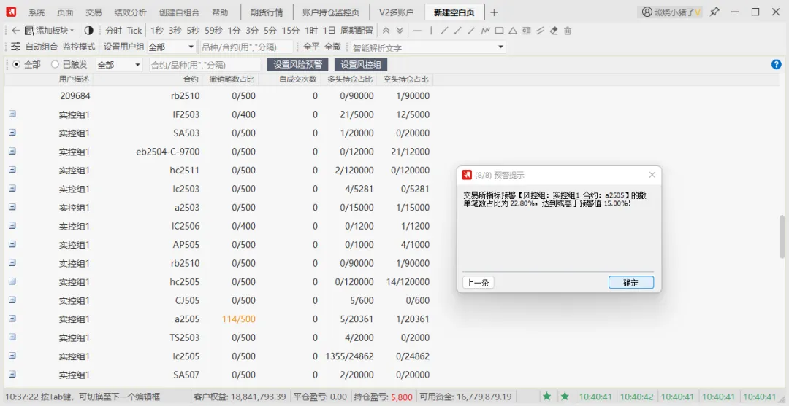This screenshot has height=406, width=789.
Task: Click the back arrow in the toolbar
Action: click(15, 31)
